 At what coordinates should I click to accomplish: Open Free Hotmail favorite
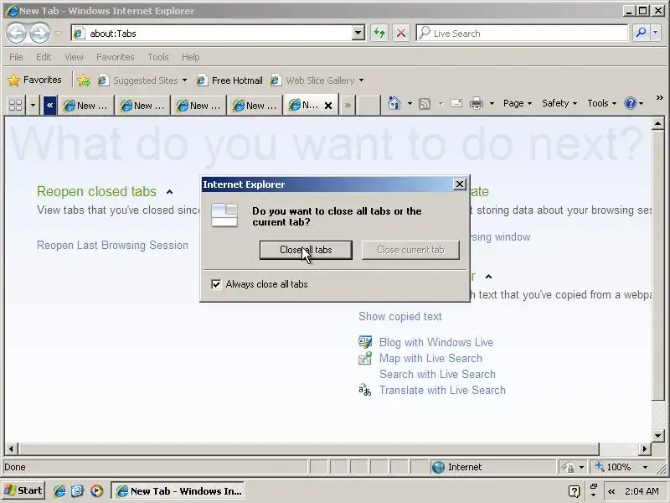click(x=229, y=80)
